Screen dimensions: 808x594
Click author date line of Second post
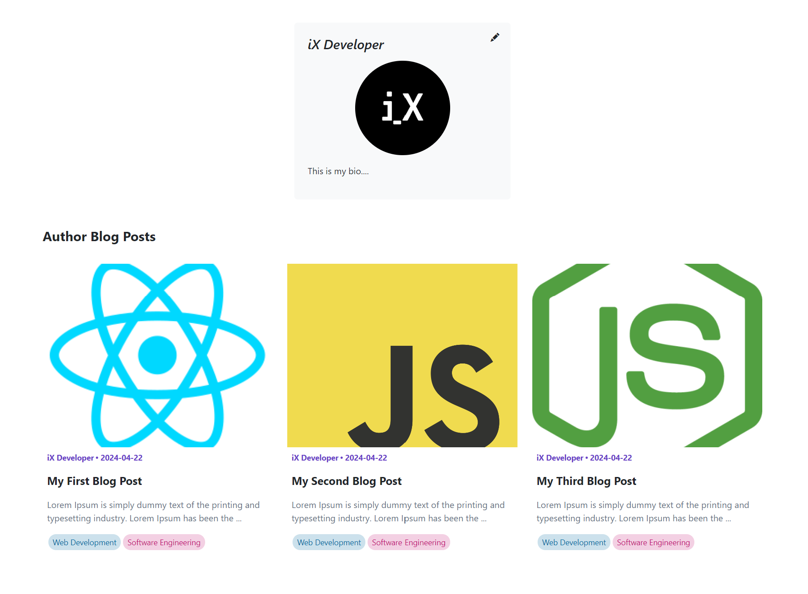point(340,458)
